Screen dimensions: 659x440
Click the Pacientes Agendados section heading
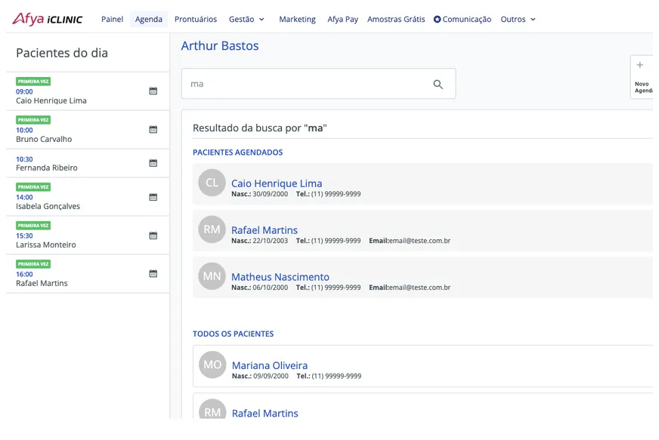(238, 152)
